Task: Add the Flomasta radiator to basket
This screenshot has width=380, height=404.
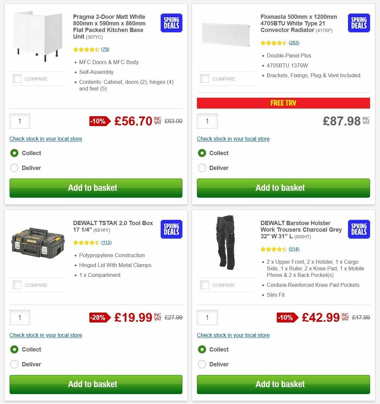Action: click(284, 188)
